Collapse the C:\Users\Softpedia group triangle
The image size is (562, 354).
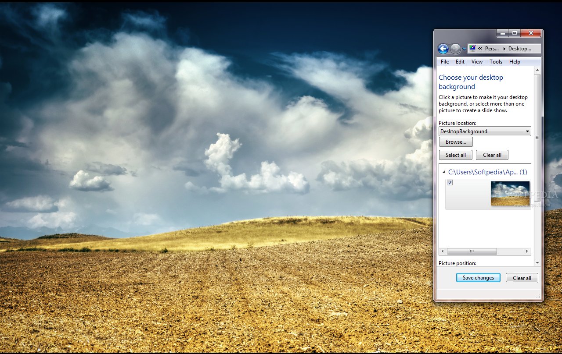(444, 173)
